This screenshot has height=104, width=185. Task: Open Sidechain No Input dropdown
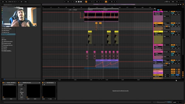(x=22, y=86)
